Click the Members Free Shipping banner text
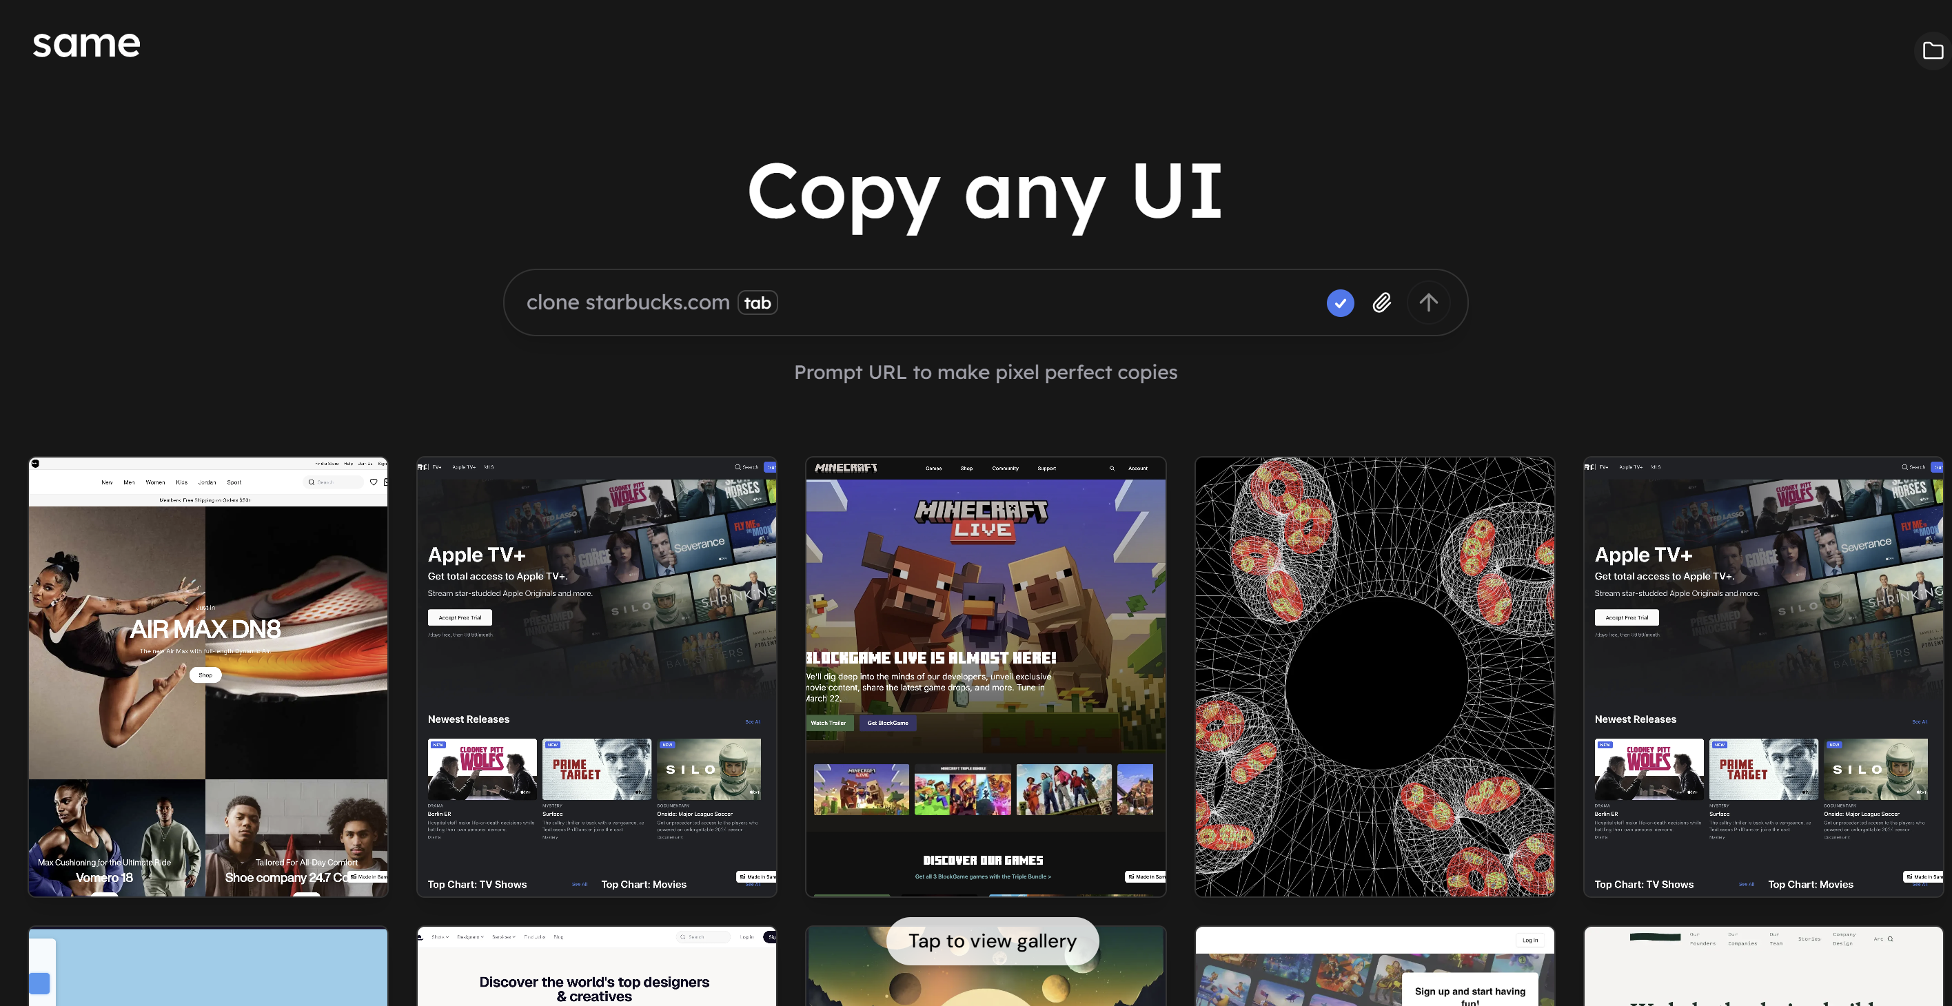Image resolution: width=1952 pixels, height=1006 pixels. (205, 500)
